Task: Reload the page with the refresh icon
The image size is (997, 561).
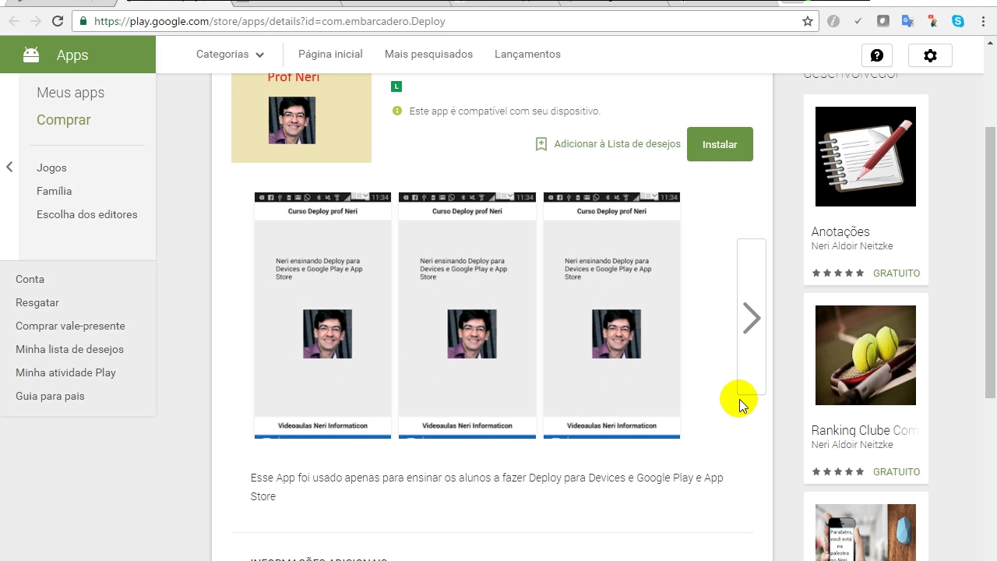Action: pos(58,21)
